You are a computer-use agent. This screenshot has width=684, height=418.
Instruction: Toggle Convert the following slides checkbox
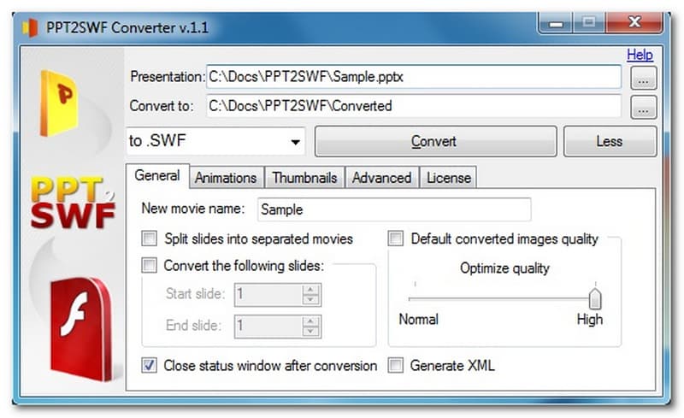tap(150, 266)
